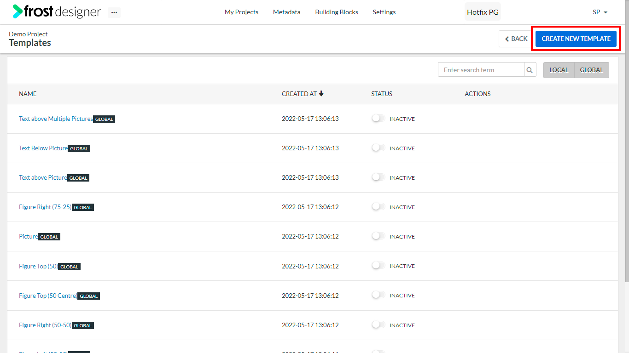Click INACTIVE label in Figure Right (50-50) row
This screenshot has width=629, height=353.
pos(402,325)
